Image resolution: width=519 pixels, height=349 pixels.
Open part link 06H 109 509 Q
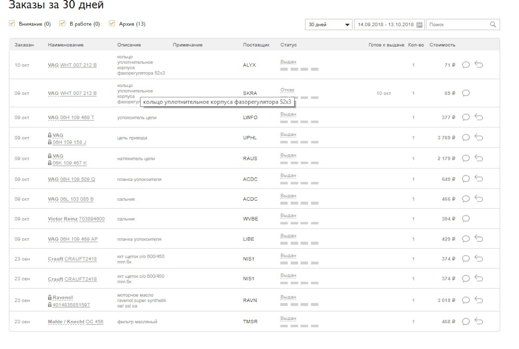(77, 179)
